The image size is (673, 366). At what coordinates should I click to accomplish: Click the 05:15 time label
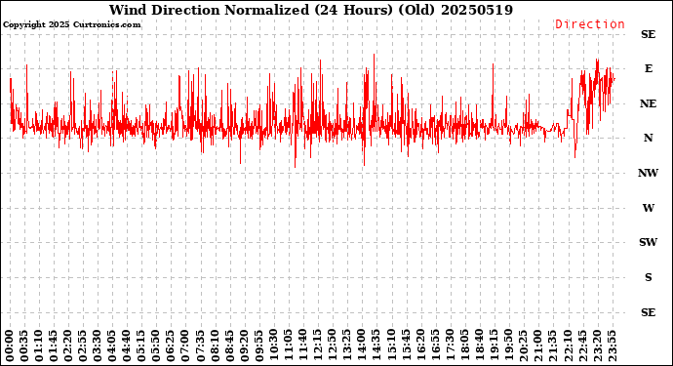[x=141, y=346]
